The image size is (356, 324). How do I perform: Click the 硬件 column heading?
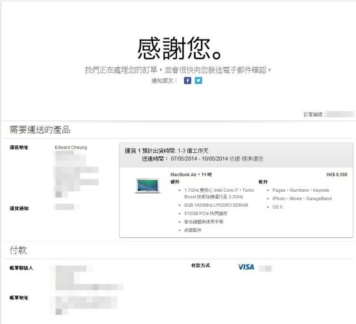pos(175,181)
